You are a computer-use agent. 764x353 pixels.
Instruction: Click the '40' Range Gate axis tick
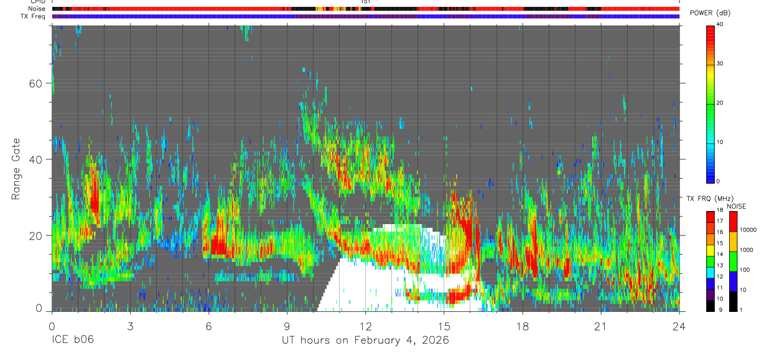[x=36, y=159]
